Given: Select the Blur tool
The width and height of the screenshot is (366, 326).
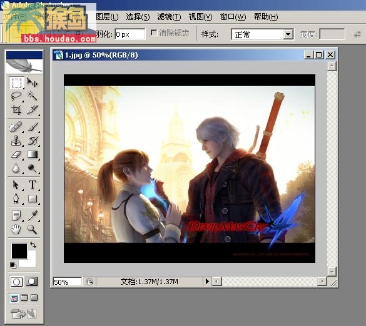Looking at the screenshot, I should tap(16, 168).
